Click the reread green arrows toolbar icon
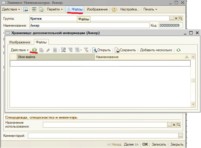This screenshot has width=201, height=148. click(34, 9)
